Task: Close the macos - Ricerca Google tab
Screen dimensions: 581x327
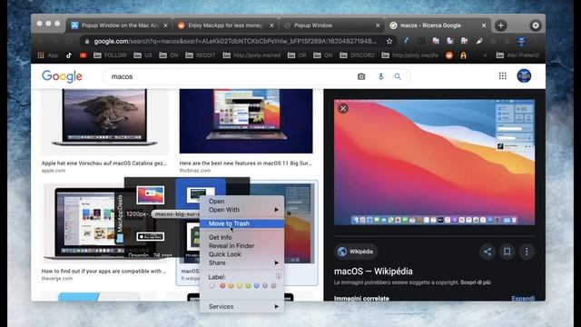Action: click(x=484, y=25)
